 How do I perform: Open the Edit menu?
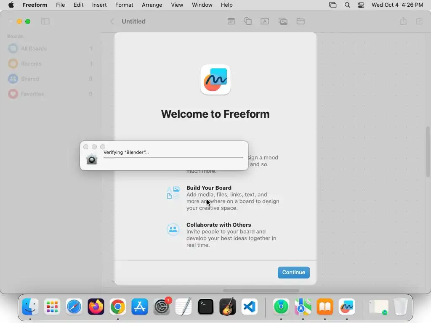click(78, 5)
